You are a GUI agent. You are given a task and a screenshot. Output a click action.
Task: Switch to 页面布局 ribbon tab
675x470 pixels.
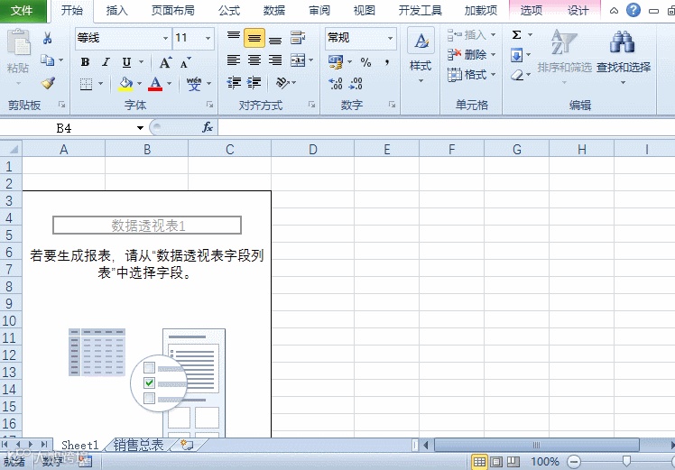(x=172, y=11)
